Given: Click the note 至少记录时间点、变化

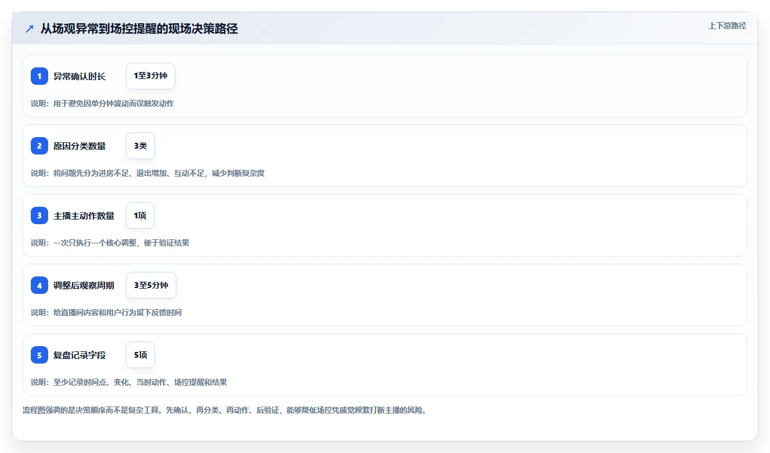Looking at the screenshot, I should (129, 382).
